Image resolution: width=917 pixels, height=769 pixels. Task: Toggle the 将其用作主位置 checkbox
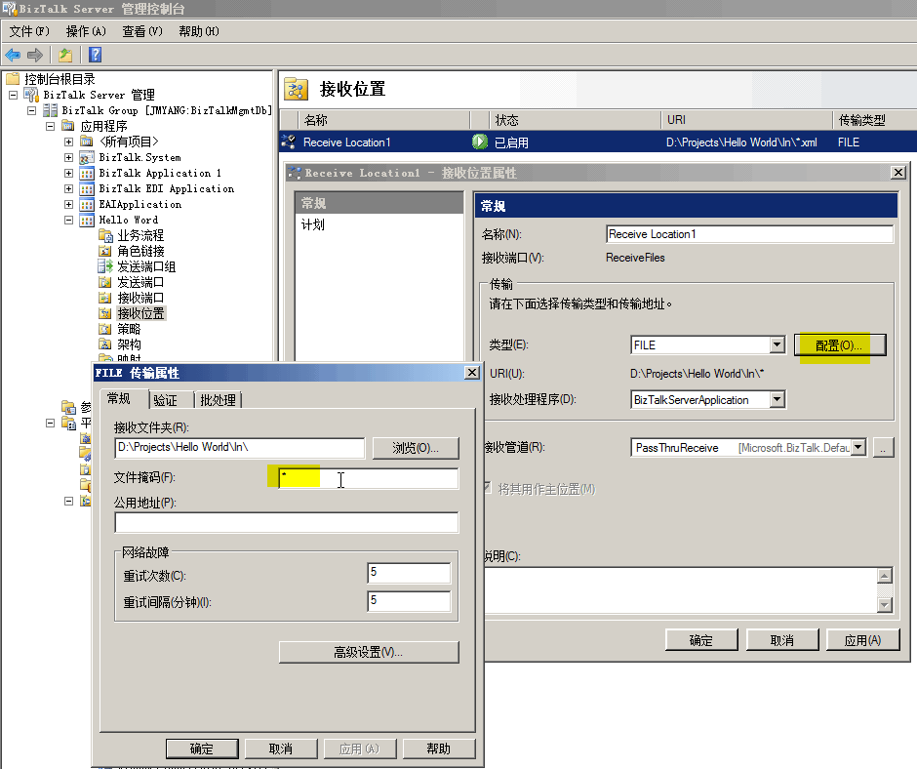click(488, 488)
